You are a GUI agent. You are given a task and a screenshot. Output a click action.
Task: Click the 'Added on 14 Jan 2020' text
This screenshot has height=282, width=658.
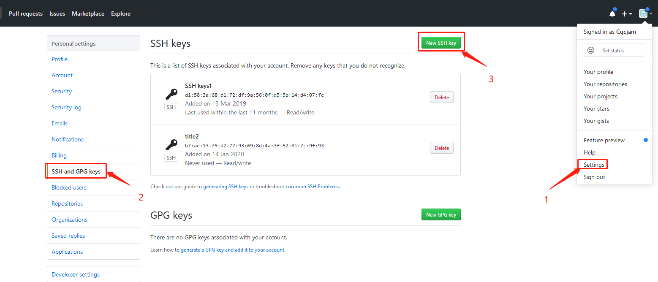pos(215,154)
